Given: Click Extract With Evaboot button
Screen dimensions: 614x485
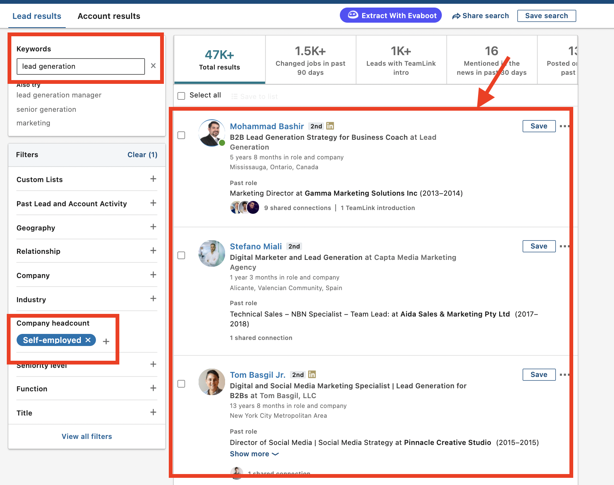Looking at the screenshot, I should pyautogui.click(x=391, y=15).
